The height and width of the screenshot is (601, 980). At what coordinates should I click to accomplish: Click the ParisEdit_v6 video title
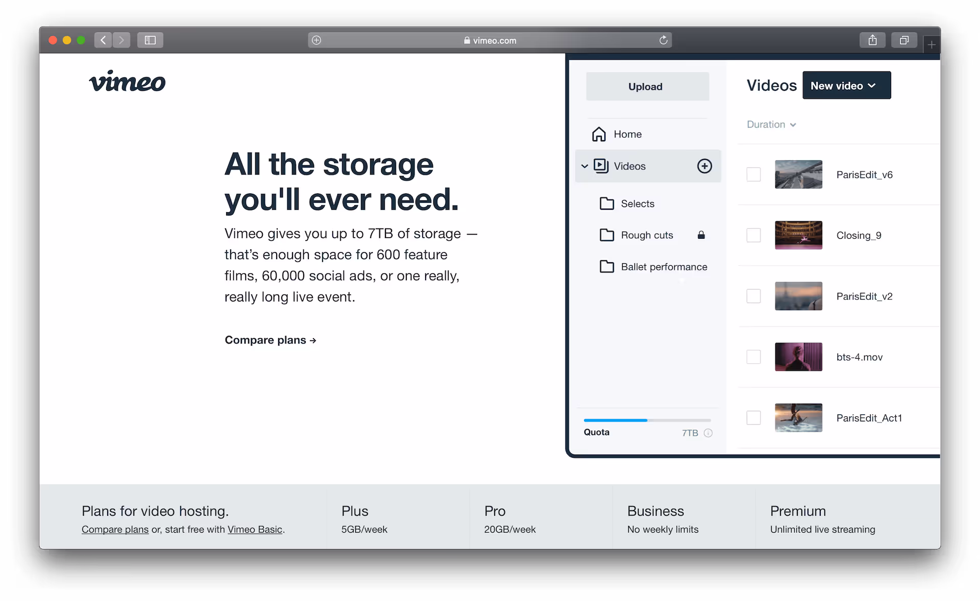click(864, 175)
